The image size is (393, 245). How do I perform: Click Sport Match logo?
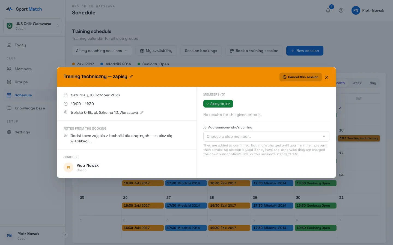coord(24,9)
